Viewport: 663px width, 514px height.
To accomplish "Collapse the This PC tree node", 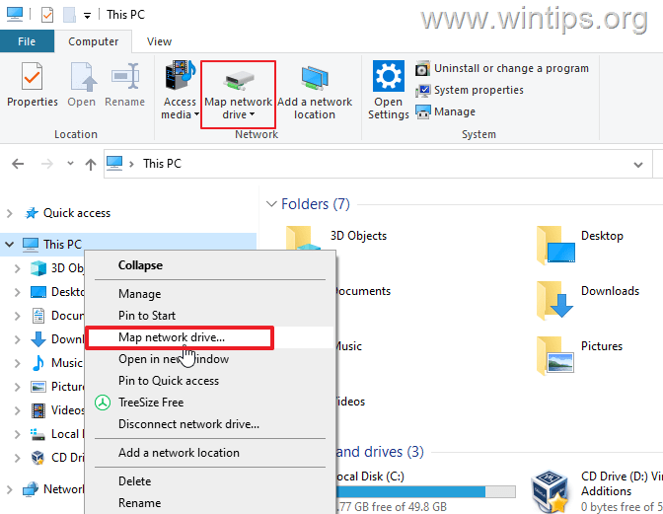I will tap(9, 245).
